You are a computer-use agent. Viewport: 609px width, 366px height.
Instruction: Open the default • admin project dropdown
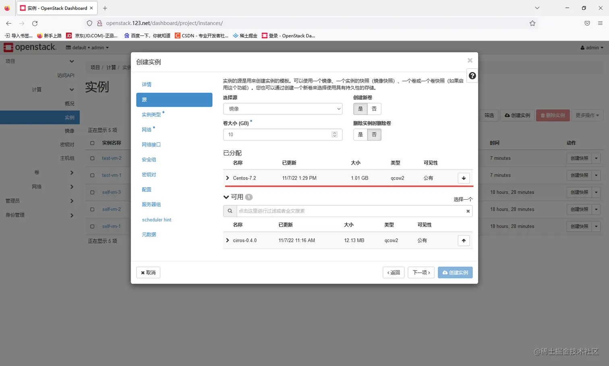tap(87, 48)
